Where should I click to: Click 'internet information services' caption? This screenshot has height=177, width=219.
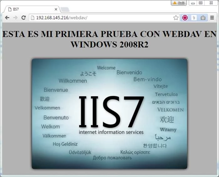click(111, 132)
